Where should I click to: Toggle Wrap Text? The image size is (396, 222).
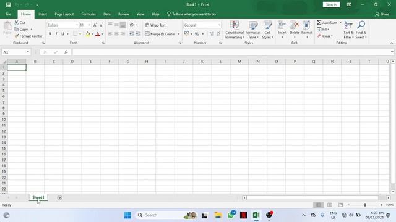pyautogui.click(x=155, y=25)
